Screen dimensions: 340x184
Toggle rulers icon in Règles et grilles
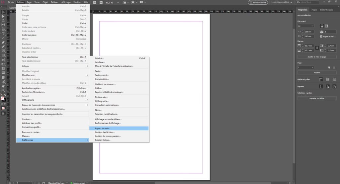[x=321, y=79]
